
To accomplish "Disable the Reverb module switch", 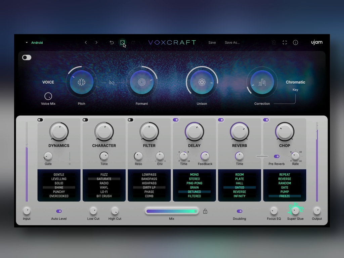I will point(221,120).
